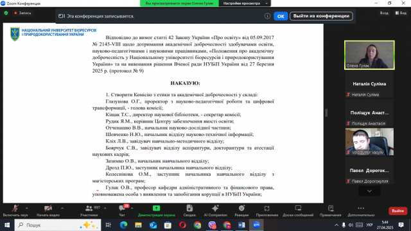Open Viber from taskbar

pyautogui.click(x=212, y=225)
